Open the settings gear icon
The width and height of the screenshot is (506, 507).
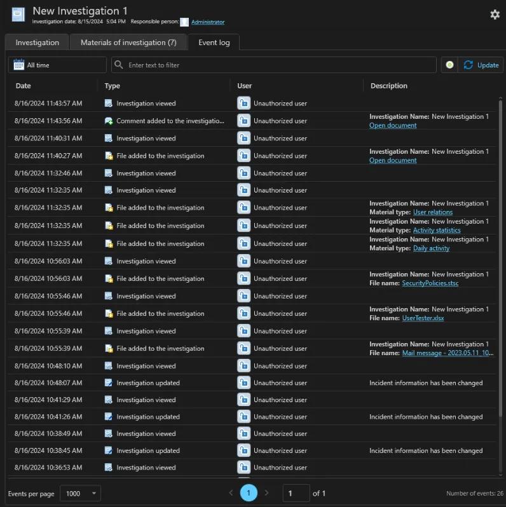(x=495, y=15)
